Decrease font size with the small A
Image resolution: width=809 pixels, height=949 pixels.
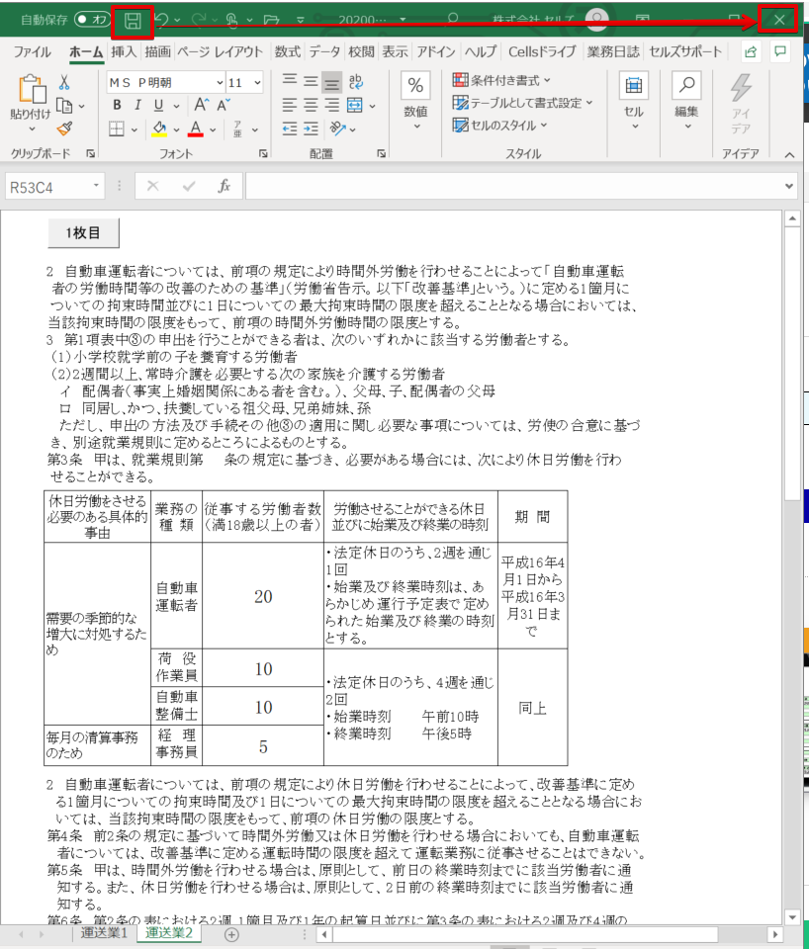224,106
